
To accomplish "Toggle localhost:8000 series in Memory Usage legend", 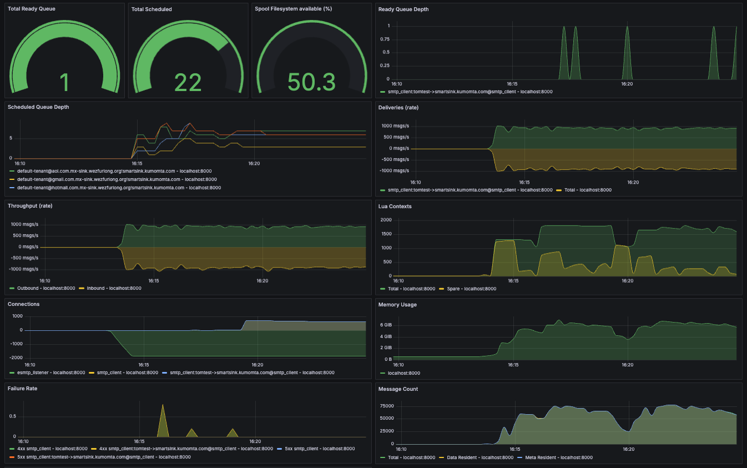I will 404,373.
